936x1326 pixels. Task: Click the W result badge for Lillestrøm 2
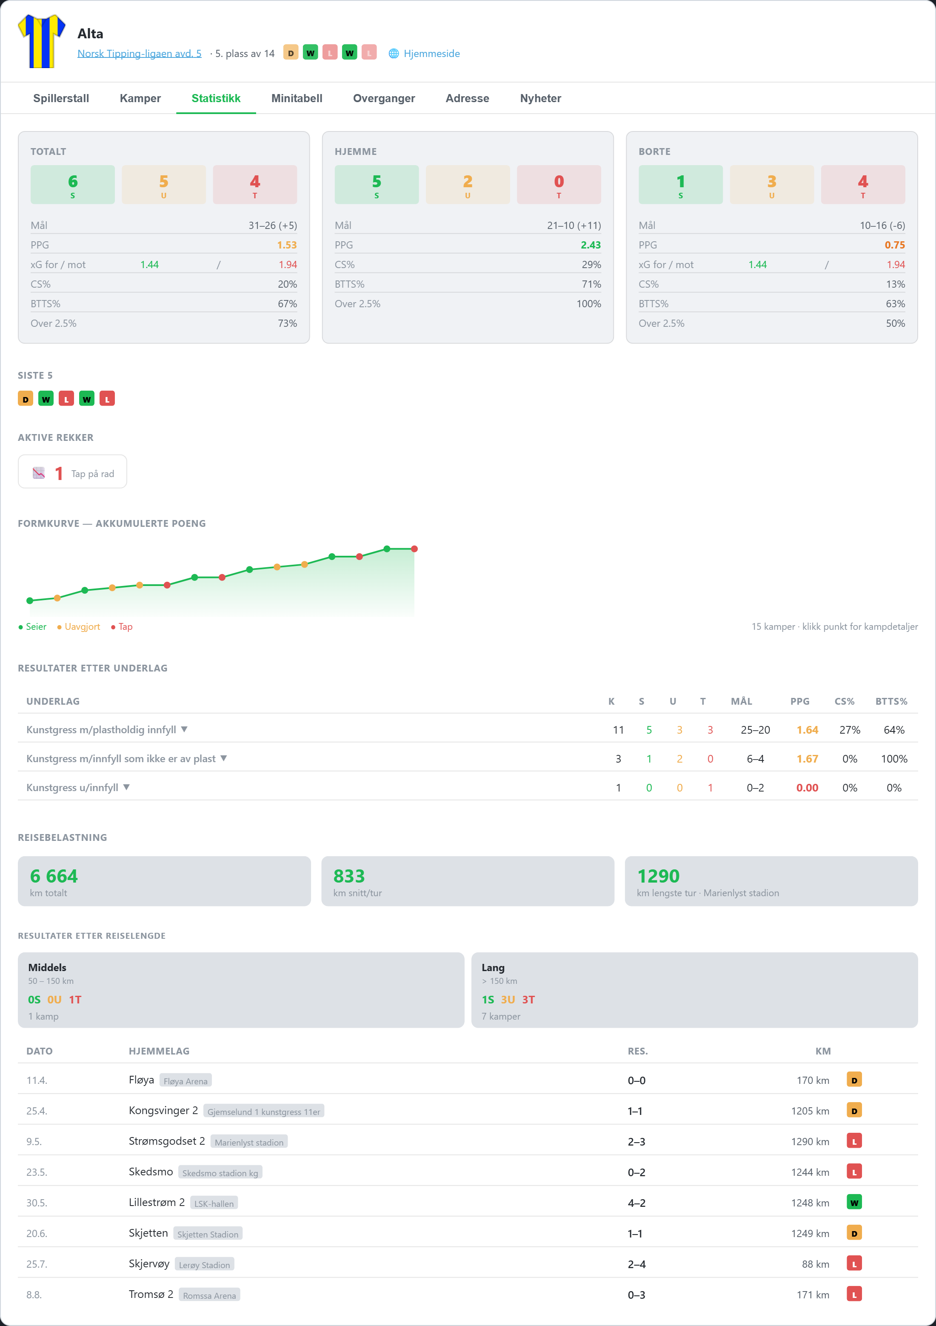click(x=854, y=1202)
